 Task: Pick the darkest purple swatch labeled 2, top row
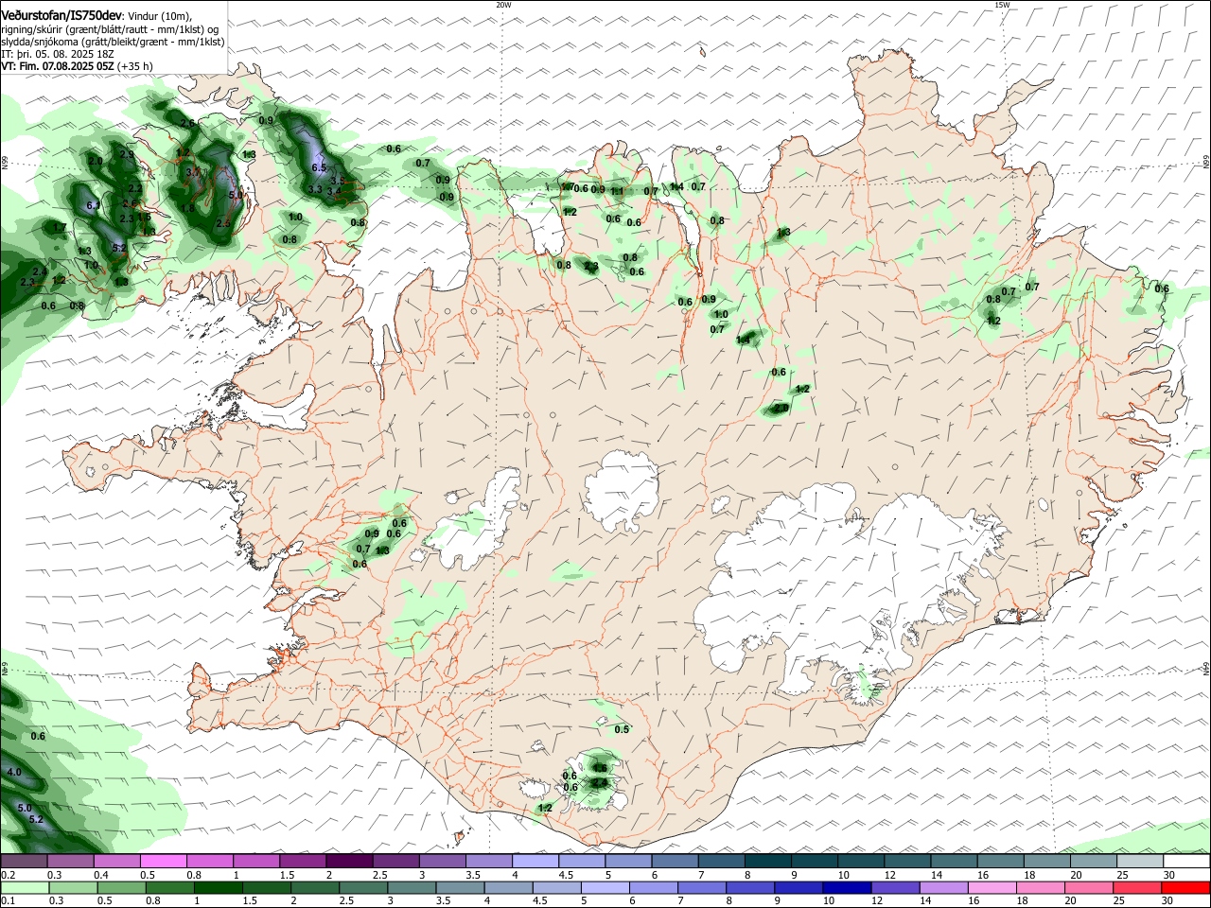(x=349, y=861)
